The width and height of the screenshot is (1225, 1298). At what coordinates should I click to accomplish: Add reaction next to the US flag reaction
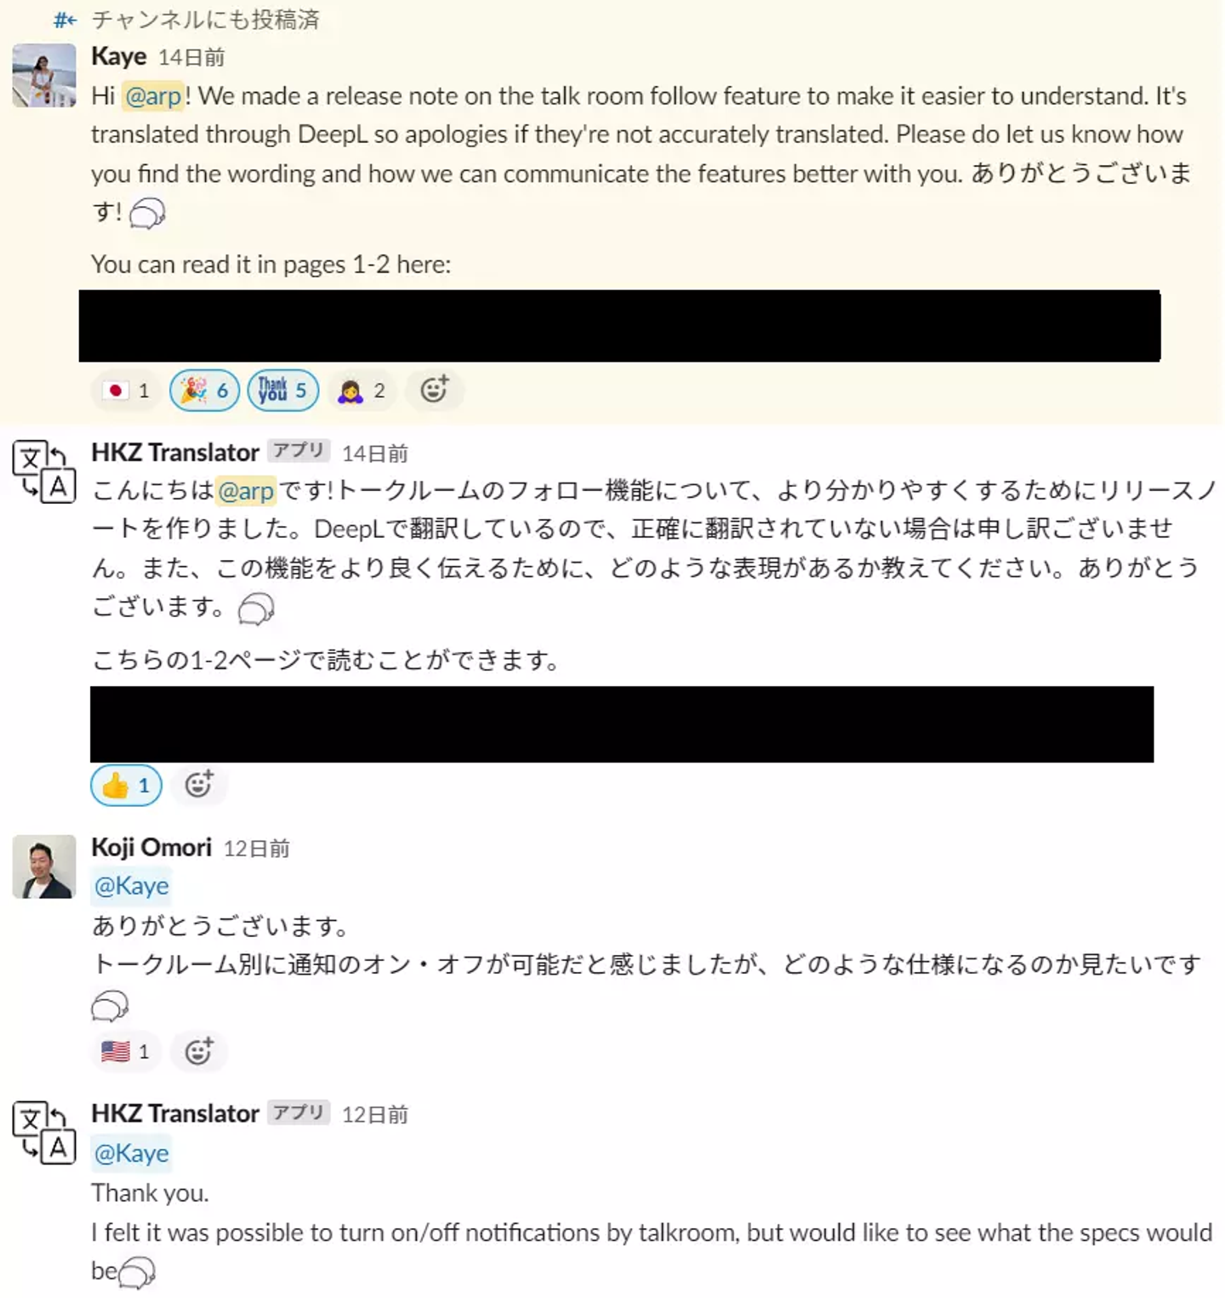pos(198,1052)
